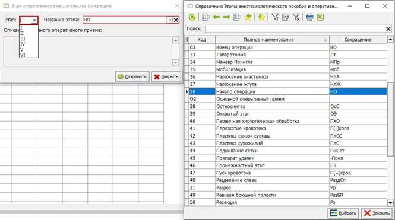
Task: Select row Маневр Прингла
Action: point(286,62)
